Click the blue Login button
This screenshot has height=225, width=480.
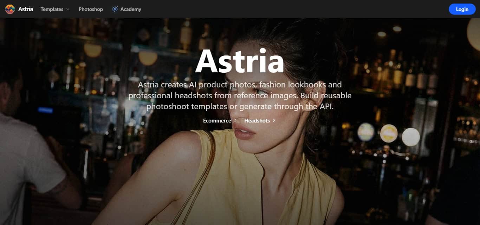(x=462, y=9)
